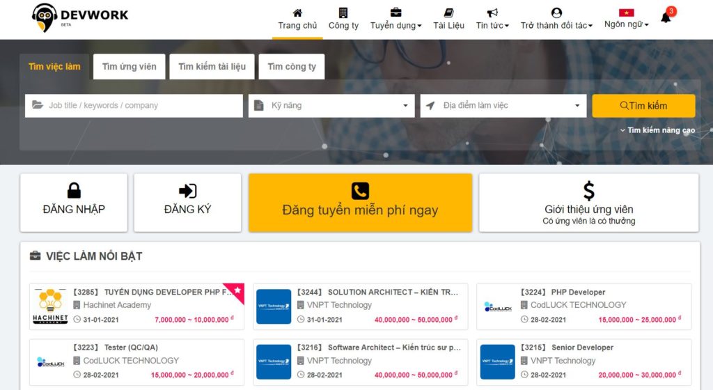Viewport: 713px width, 390px height.
Task: Switch to the Tìm kiếm tài liệu tab
Action: coord(212,67)
